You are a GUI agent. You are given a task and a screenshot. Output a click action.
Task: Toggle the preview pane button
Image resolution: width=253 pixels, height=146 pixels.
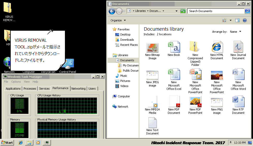pos(237,20)
